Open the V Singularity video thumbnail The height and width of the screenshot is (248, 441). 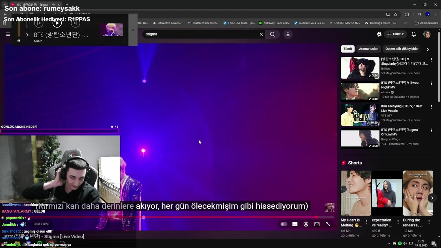360,68
